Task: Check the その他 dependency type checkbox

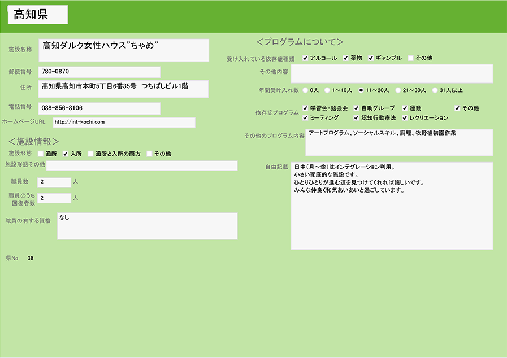Action: point(411,58)
